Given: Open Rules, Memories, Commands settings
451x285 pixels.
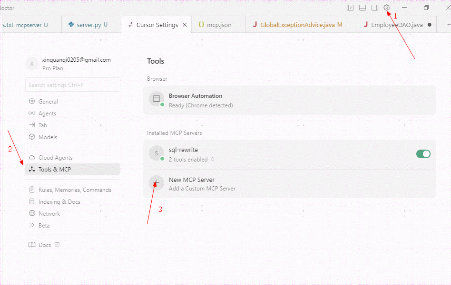Looking at the screenshot, I should [73, 190].
